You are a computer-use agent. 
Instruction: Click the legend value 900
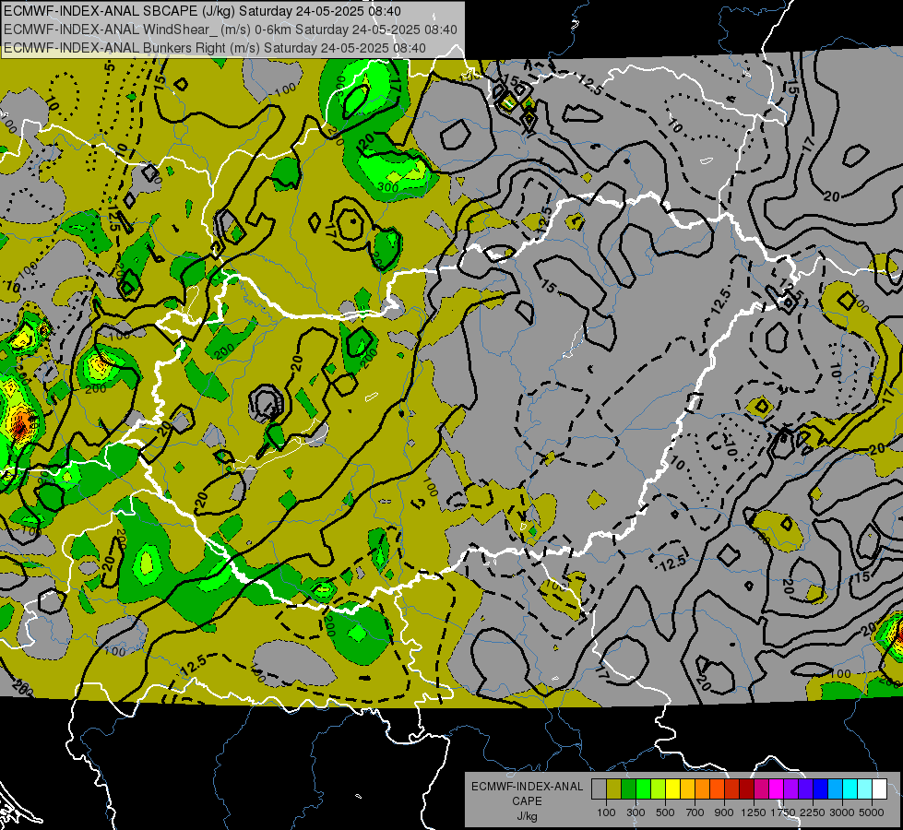pyautogui.click(x=724, y=812)
